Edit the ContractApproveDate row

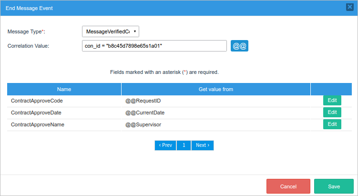point(332,113)
